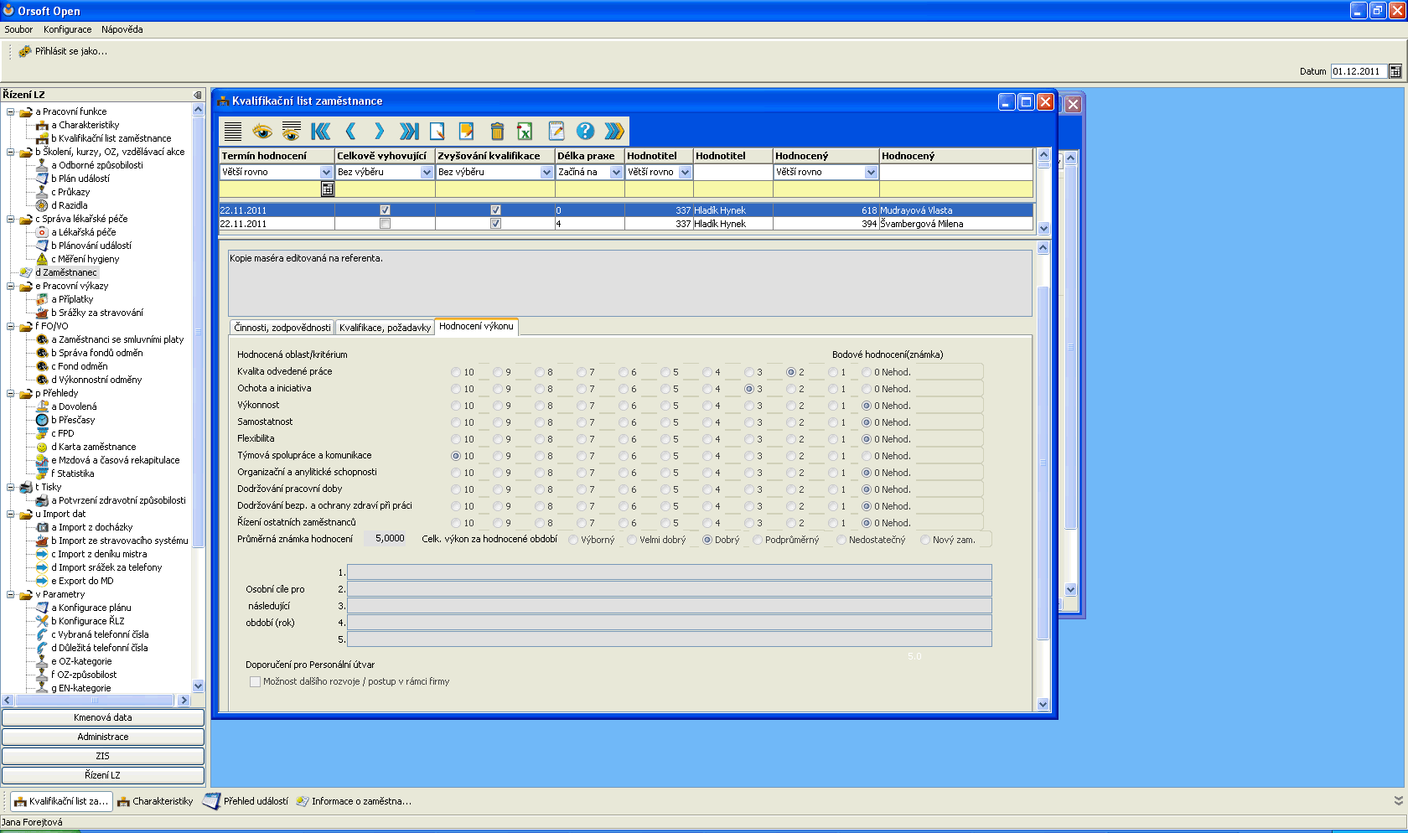Viewport: 1408px width, 833px height.
Task: Open the Konfigurace menu
Action: [67, 29]
